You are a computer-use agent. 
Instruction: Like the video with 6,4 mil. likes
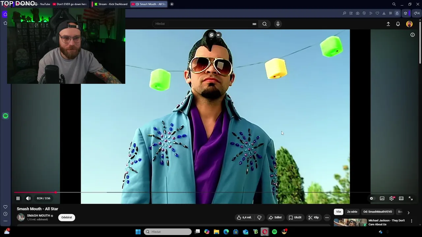[x=244, y=218]
